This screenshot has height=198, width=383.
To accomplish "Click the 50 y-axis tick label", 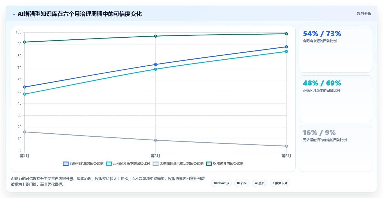I will (19, 91).
